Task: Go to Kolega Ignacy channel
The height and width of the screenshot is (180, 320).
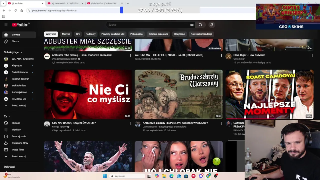Action: coord(59,127)
